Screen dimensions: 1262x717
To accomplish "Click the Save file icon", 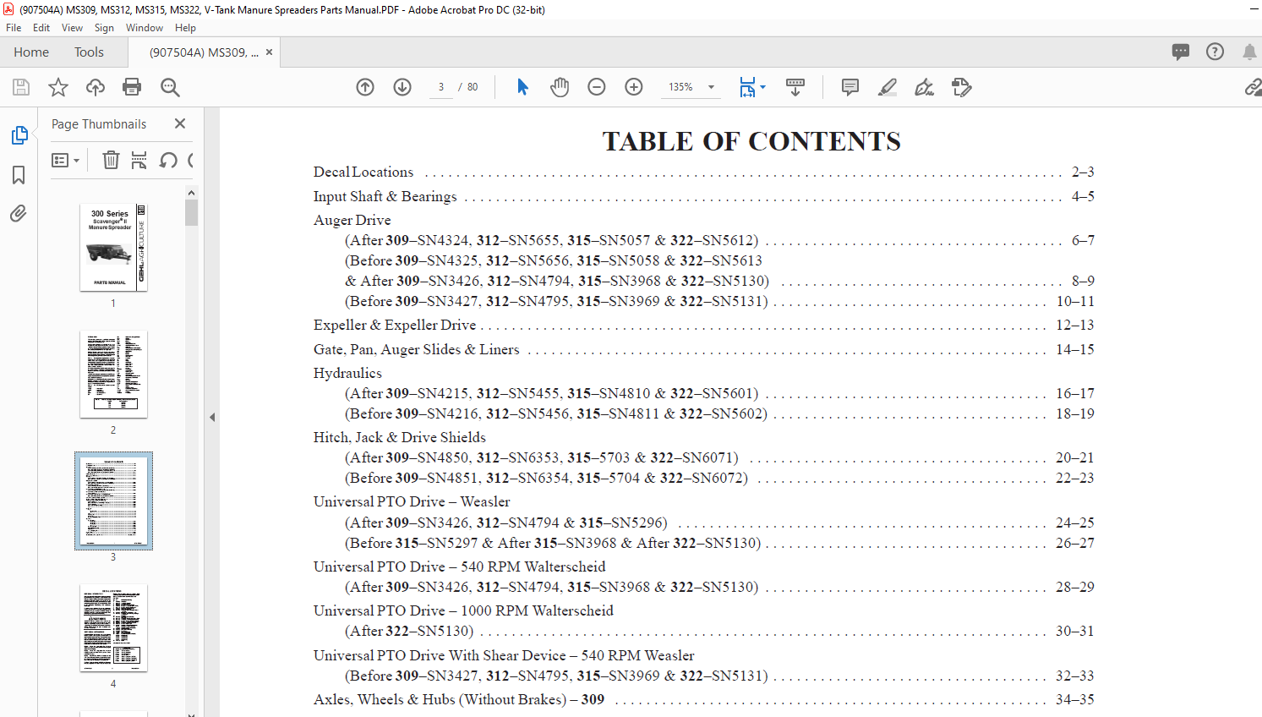I will (21, 87).
